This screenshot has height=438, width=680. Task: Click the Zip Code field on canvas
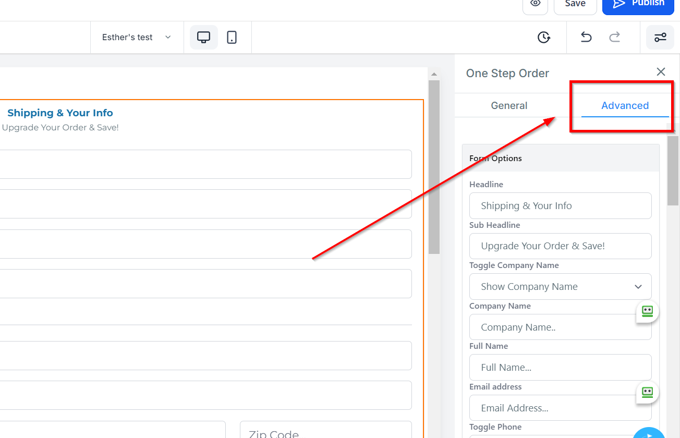click(x=326, y=430)
